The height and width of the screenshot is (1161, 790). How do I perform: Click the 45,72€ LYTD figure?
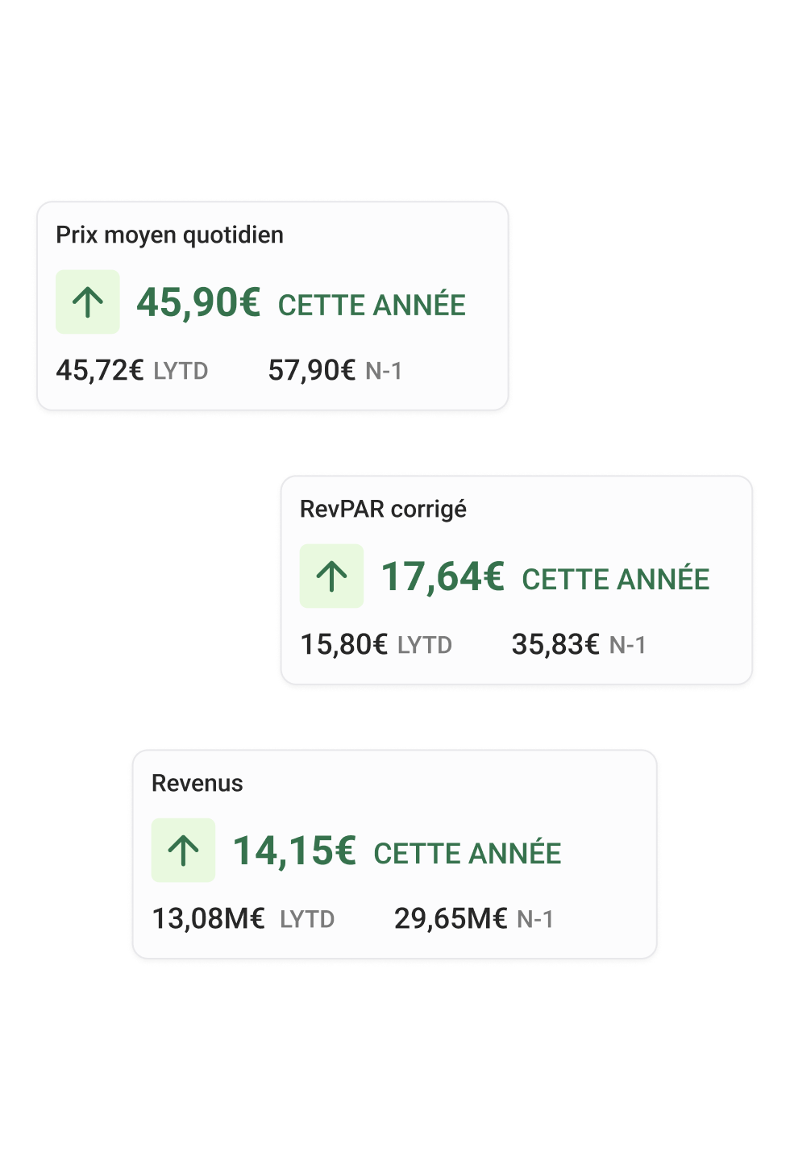pos(99,371)
